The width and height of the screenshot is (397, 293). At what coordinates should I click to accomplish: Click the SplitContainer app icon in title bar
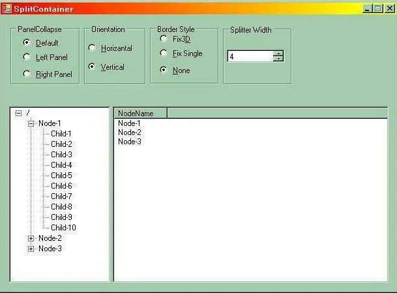(7, 8)
